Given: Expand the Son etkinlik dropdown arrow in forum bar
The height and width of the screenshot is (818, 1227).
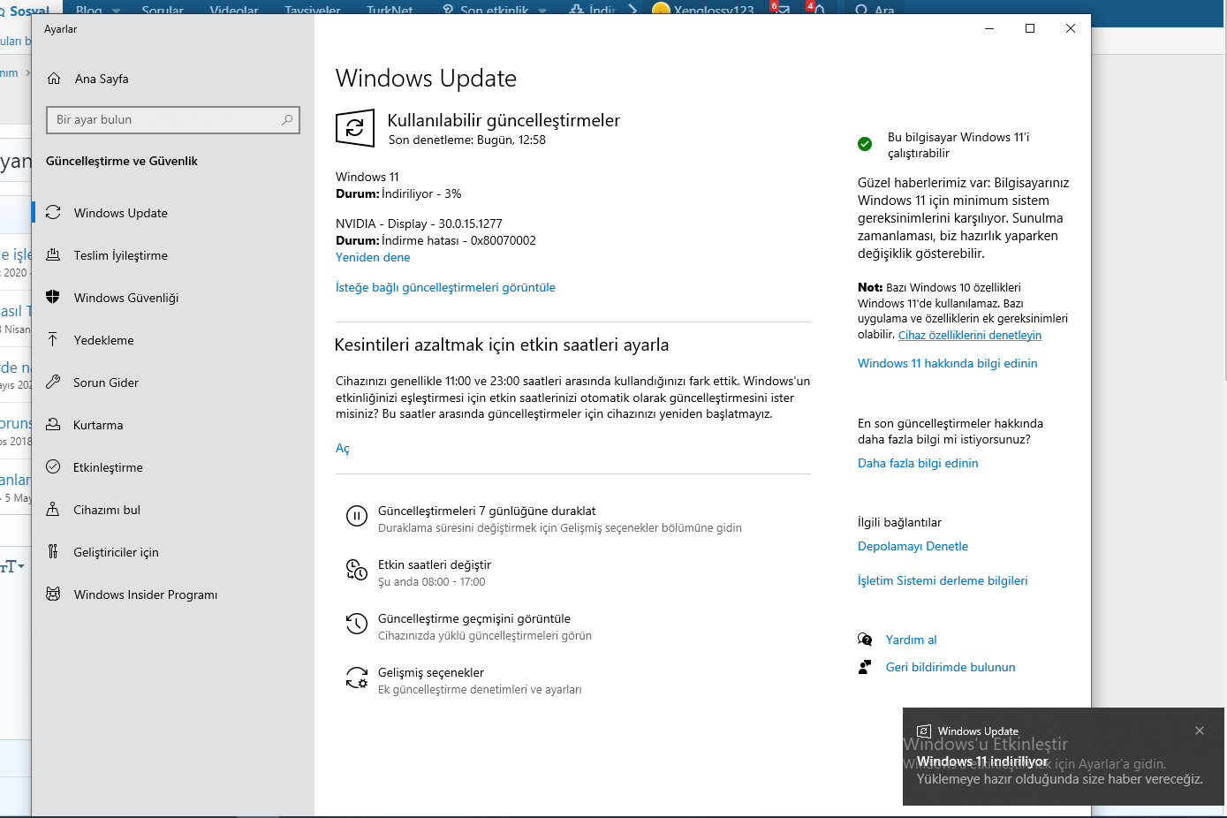Looking at the screenshot, I should (542, 11).
